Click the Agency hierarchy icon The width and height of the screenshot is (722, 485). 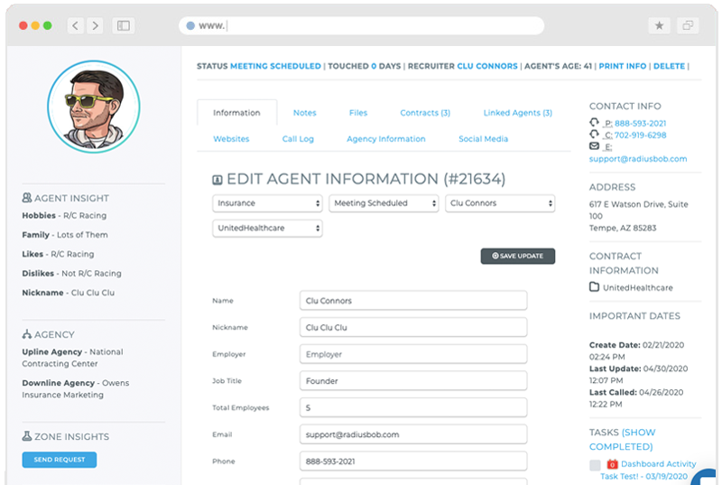click(27, 334)
